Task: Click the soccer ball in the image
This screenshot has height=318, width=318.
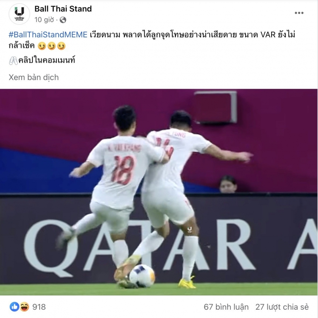Action: click(142, 276)
